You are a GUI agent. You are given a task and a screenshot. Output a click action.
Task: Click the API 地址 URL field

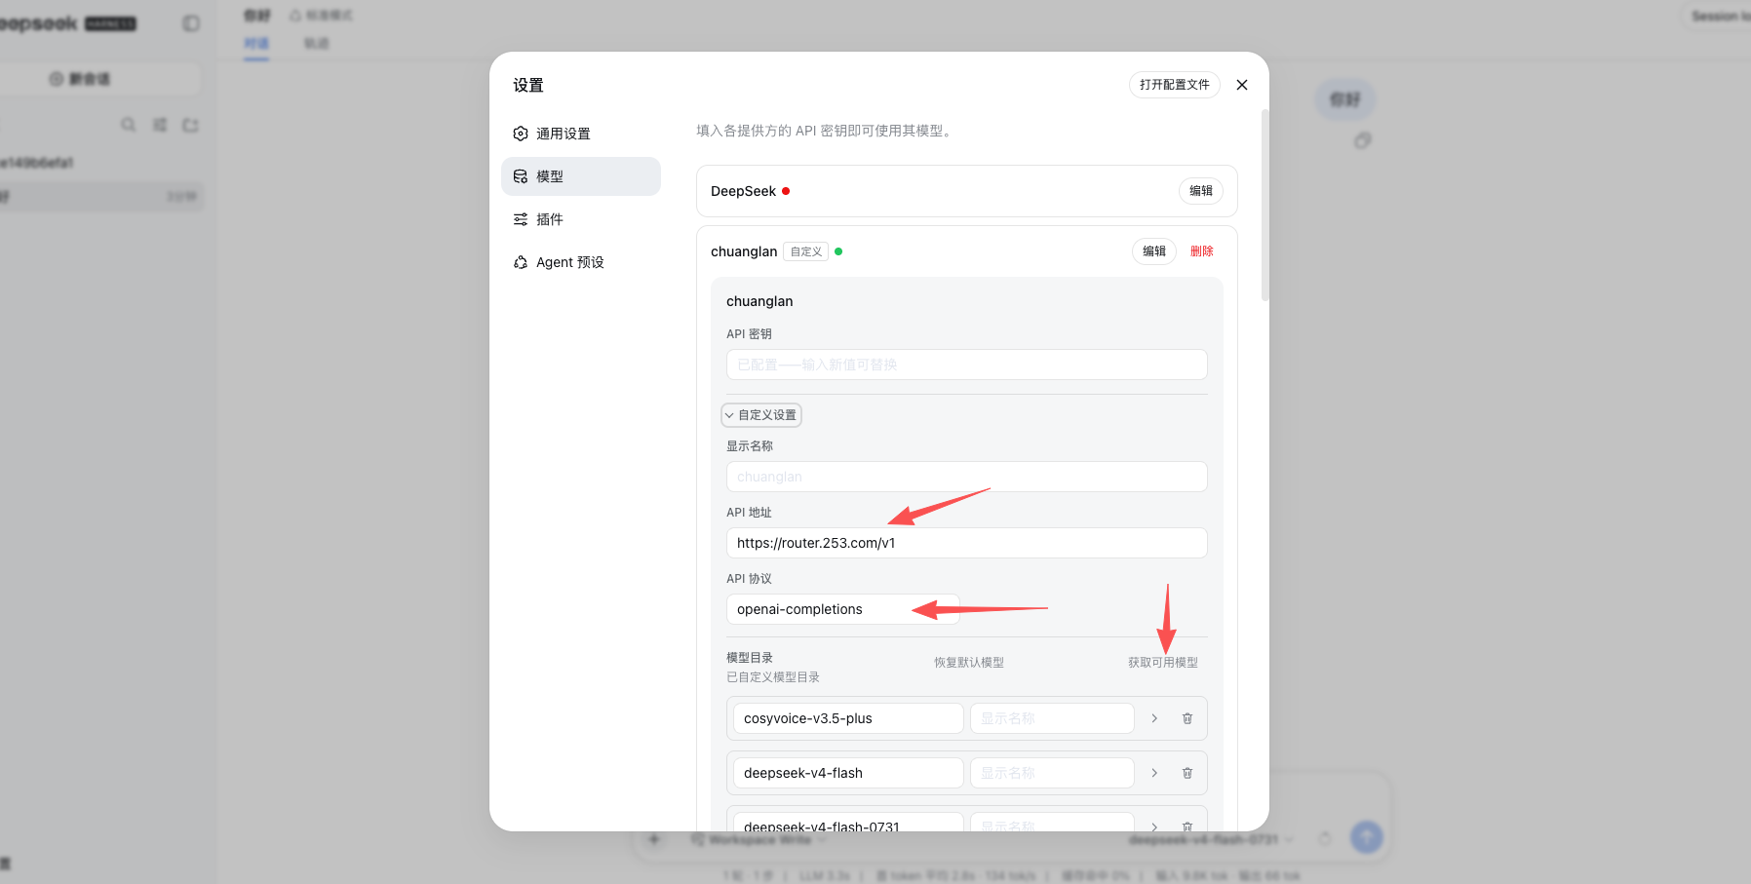pyautogui.click(x=967, y=543)
